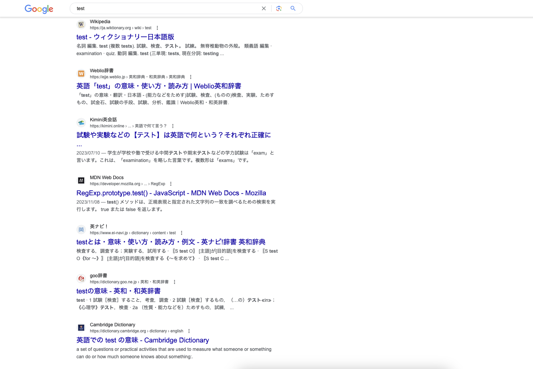Clear the search box with X icon
Screen dimensions: 533x369
coord(264,8)
